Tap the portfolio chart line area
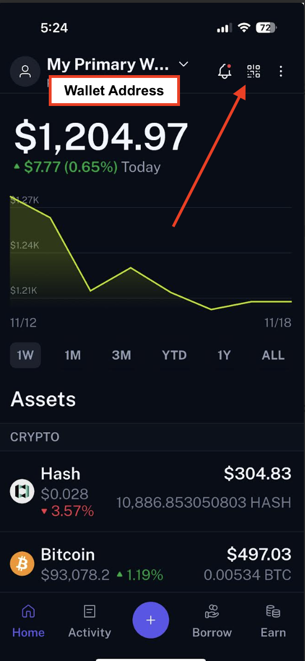The image size is (305, 661). tap(151, 253)
